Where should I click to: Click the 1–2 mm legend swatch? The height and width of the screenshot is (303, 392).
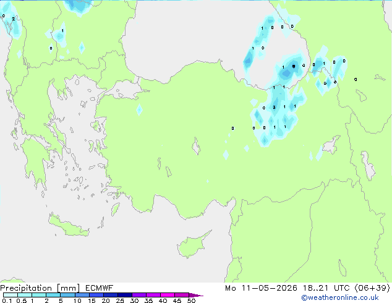tap(39, 295)
